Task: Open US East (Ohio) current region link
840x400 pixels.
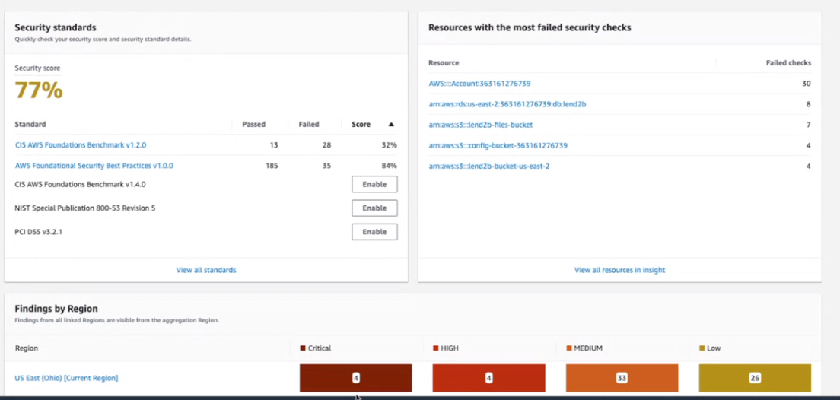Action: click(66, 378)
